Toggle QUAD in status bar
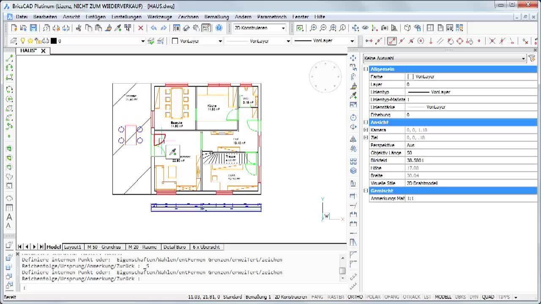This screenshot has width=541, height=304. pos(488,297)
